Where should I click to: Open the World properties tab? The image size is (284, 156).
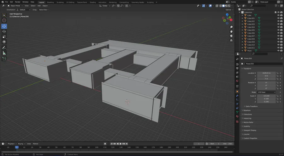pyautogui.click(x=237, y=81)
